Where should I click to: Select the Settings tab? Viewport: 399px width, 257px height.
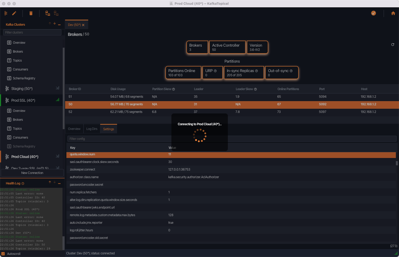tap(108, 129)
